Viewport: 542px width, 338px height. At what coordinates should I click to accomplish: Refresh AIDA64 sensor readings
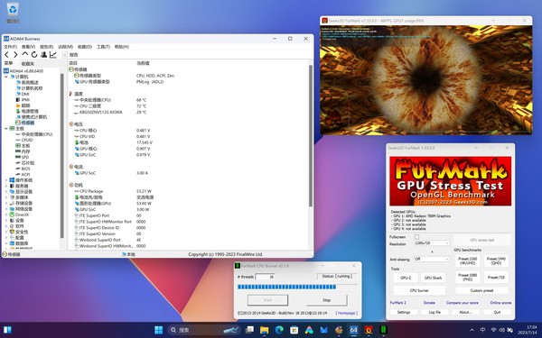tap(34, 54)
